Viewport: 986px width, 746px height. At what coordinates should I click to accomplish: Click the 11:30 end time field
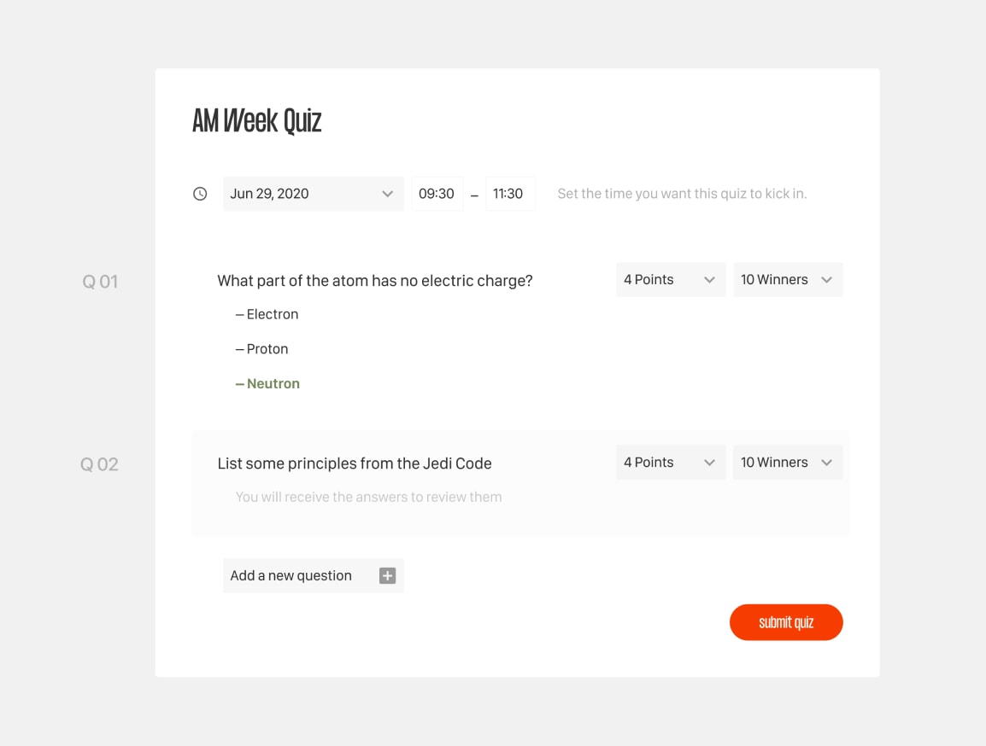pyautogui.click(x=509, y=194)
